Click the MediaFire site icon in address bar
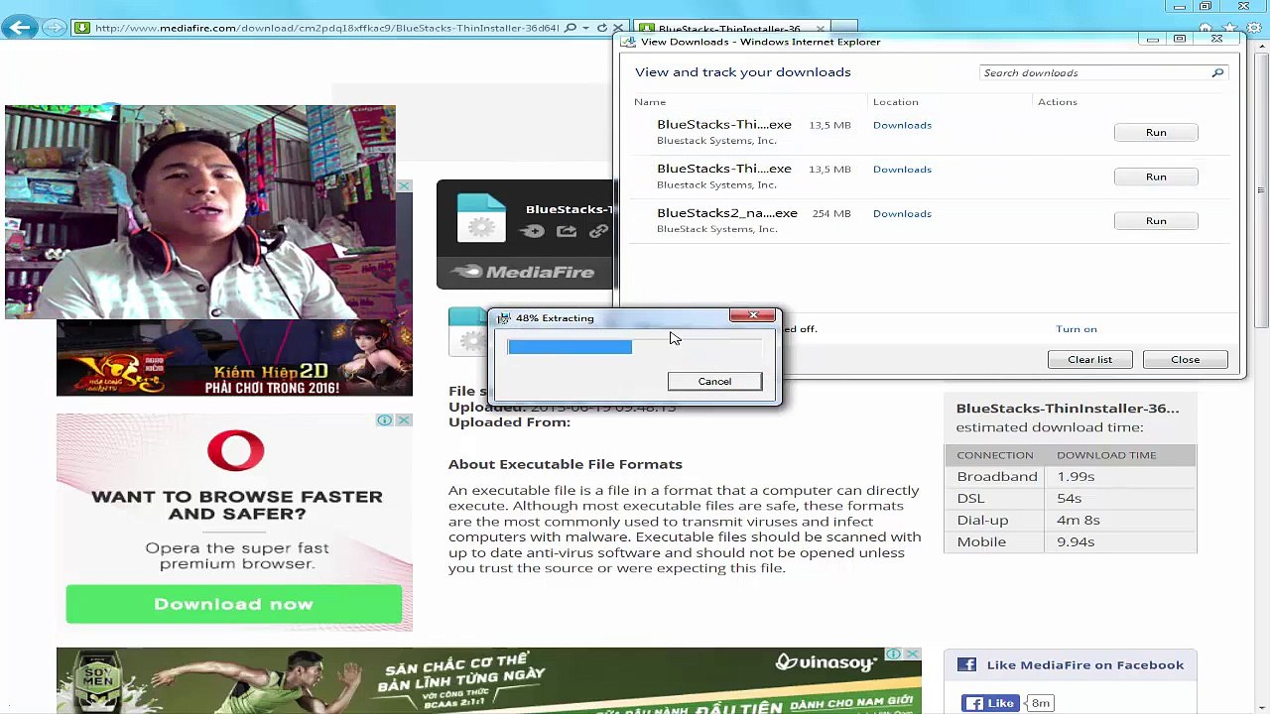 tap(83, 28)
